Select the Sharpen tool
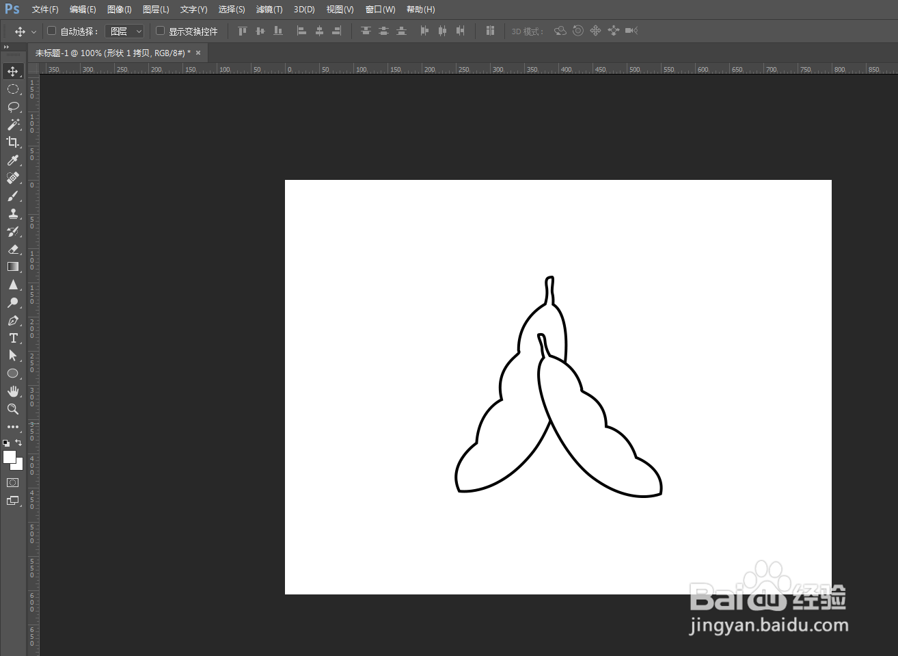Image resolution: width=898 pixels, height=656 pixels. pyautogui.click(x=13, y=285)
